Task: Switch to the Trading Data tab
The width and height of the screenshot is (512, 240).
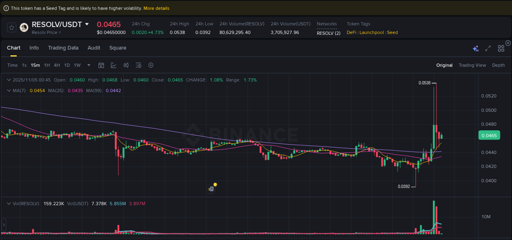Action: (63, 48)
